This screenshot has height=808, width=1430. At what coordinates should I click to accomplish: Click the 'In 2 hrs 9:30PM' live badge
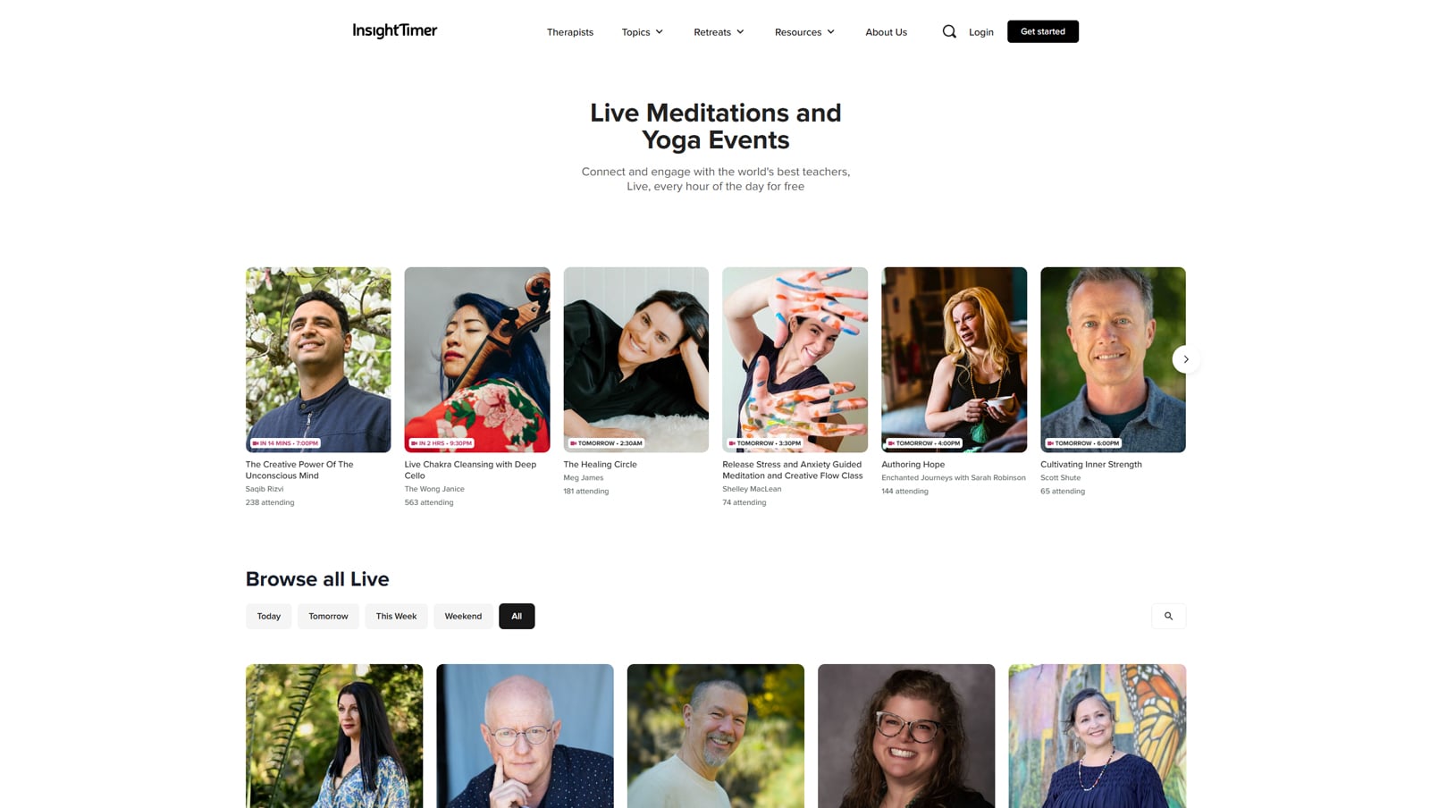click(x=442, y=443)
